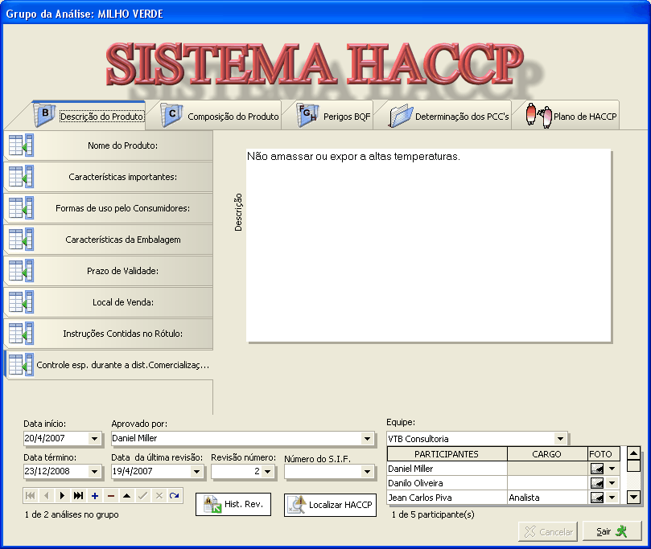Open photo dropdown arrow for Danilo Oliveira

pos(612,483)
